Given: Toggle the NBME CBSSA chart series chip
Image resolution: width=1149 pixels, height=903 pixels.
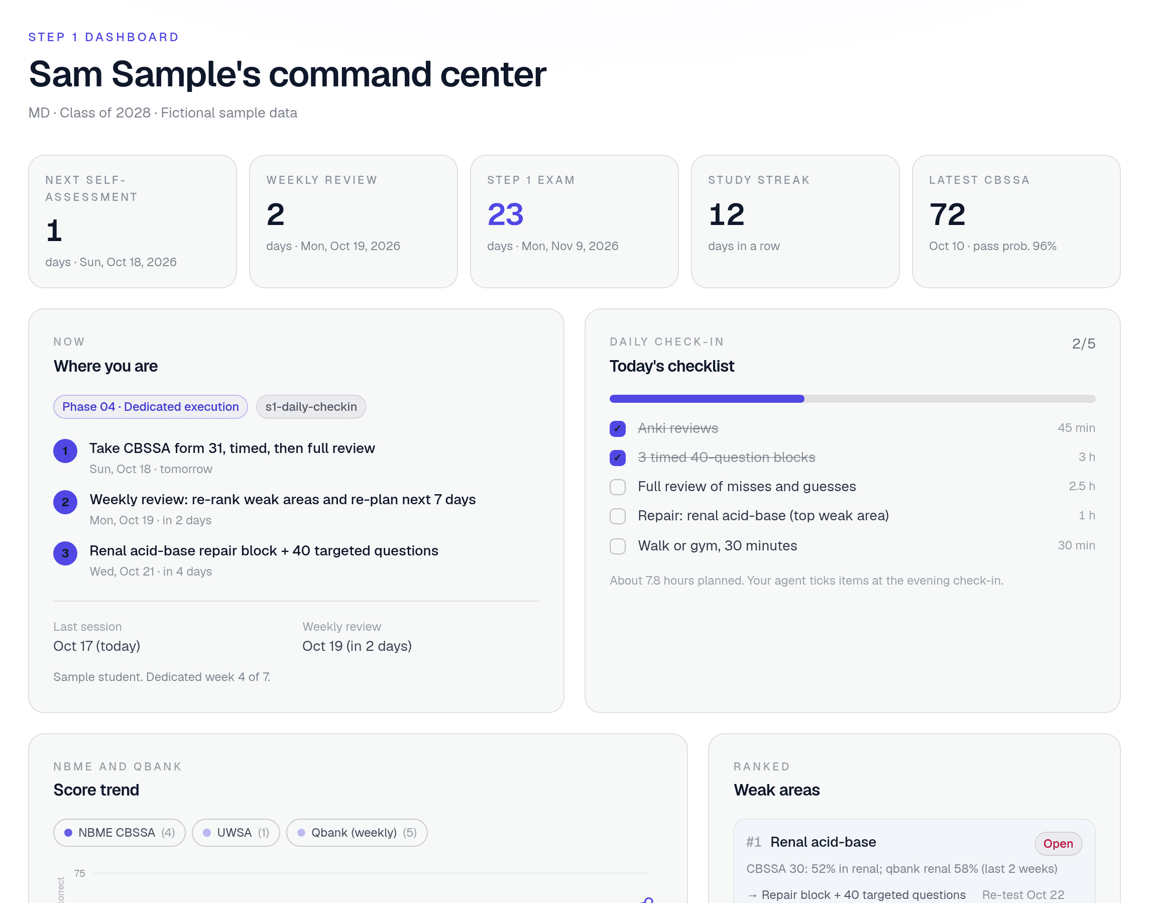Looking at the screenshot, I should click(x=120, y=833).
